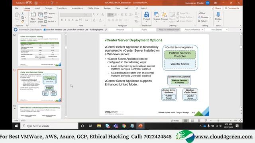
Task: Click the Notes button in status bar
Action: pos(175,121)
